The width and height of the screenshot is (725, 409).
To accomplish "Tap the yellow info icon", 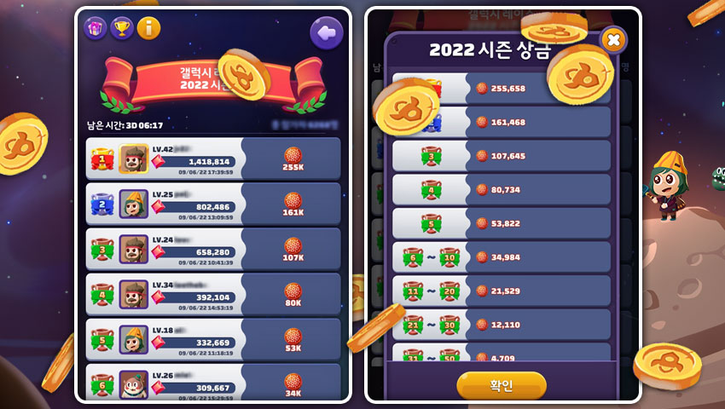I will (x=149, y=29).
